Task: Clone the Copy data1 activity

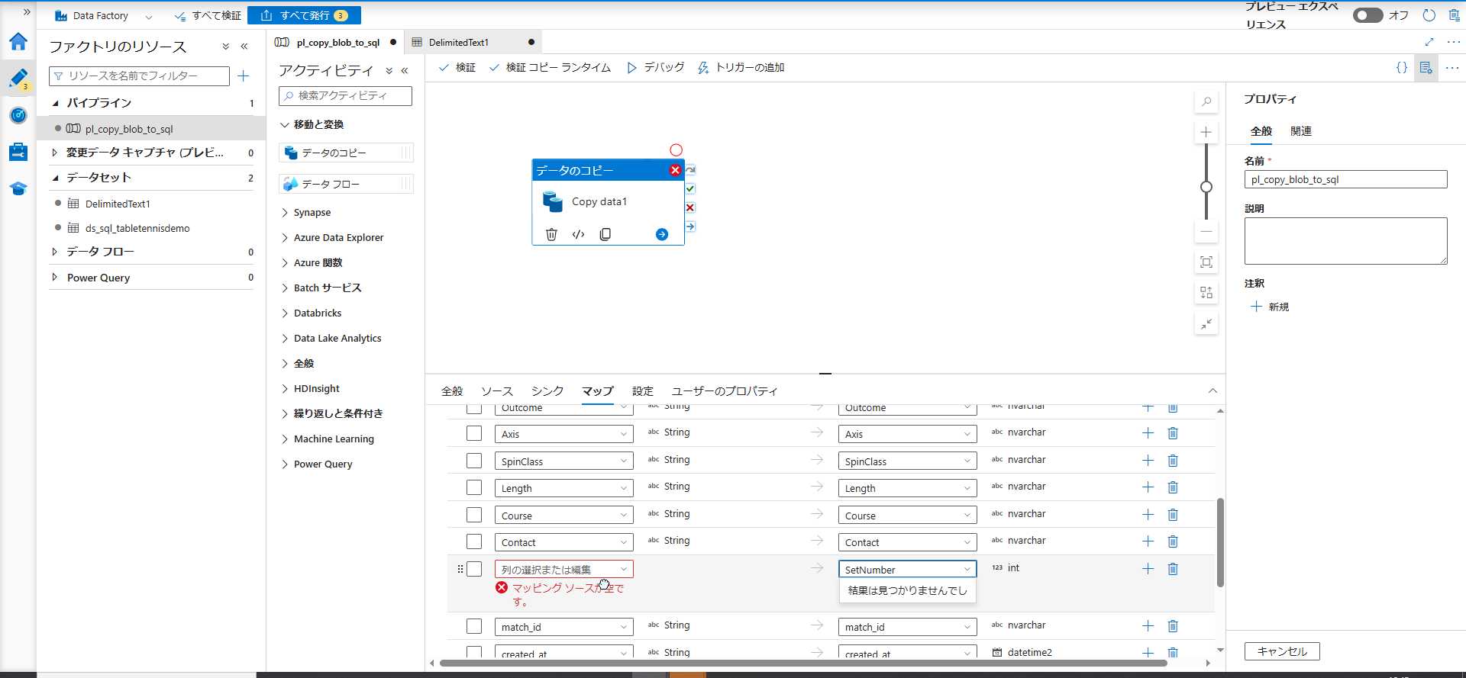Action: tap(605, 234)
